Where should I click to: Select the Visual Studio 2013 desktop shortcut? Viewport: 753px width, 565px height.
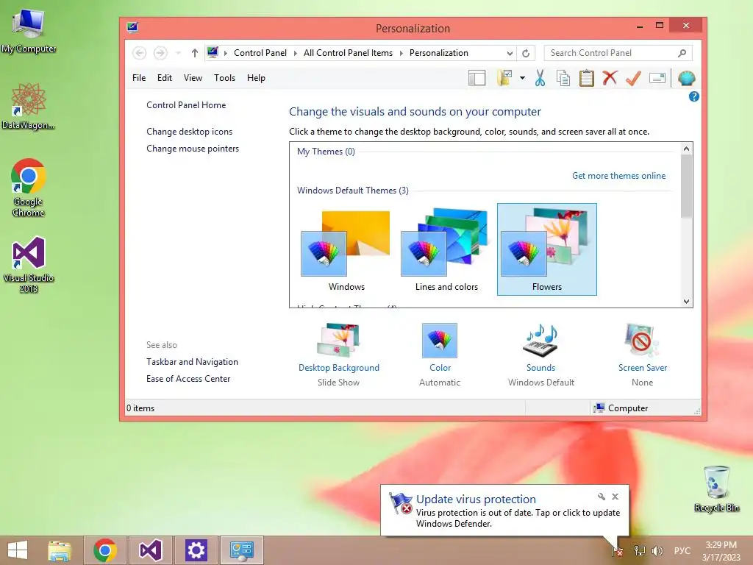point(29,265)
